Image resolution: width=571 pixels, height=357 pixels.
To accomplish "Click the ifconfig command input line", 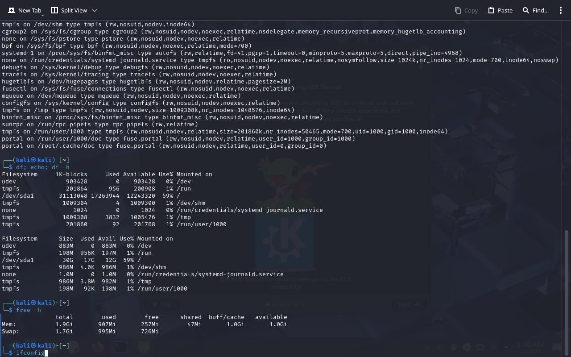I will click(x=30, y=353).
